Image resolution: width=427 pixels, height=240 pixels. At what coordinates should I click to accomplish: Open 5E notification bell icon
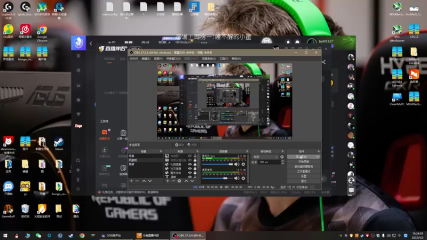tap(288, 42)
